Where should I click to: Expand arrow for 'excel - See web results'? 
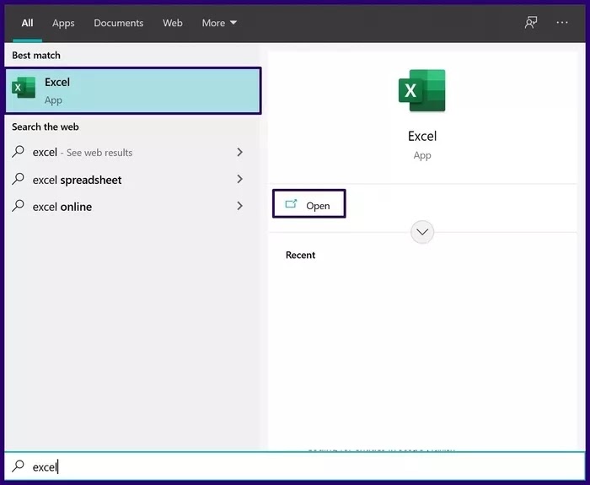[239, 152]
